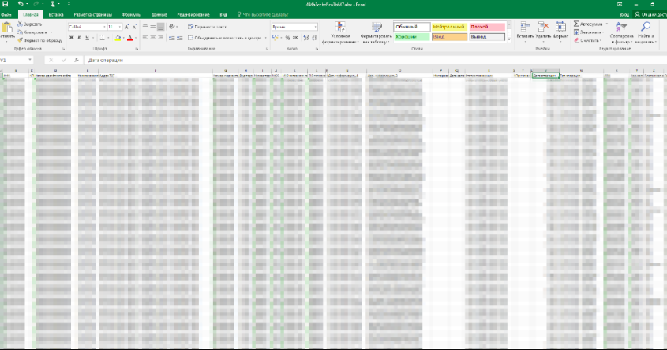The image size is (667, 350).
Task: Increase font size with larger A icon
Action: coord(127,27)
